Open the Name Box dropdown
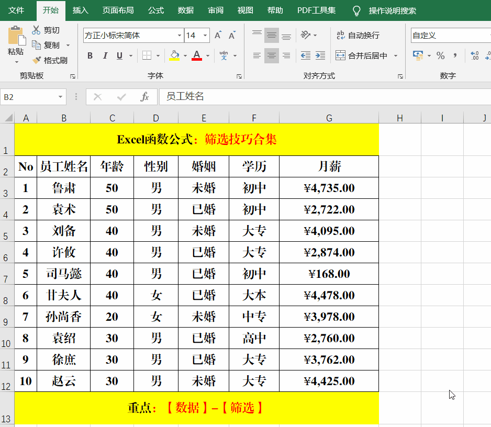Image resolution: width=491 pixels, height=427 pixels. coord(60,97)
